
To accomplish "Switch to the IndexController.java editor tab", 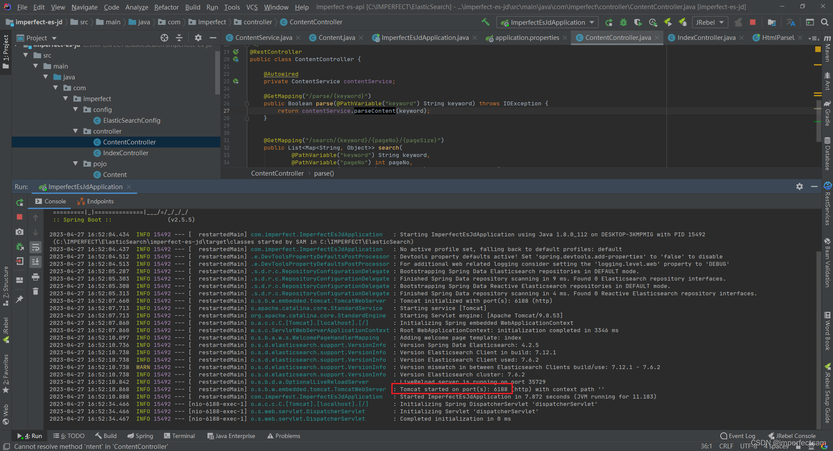I will click(x=706, y=38).
